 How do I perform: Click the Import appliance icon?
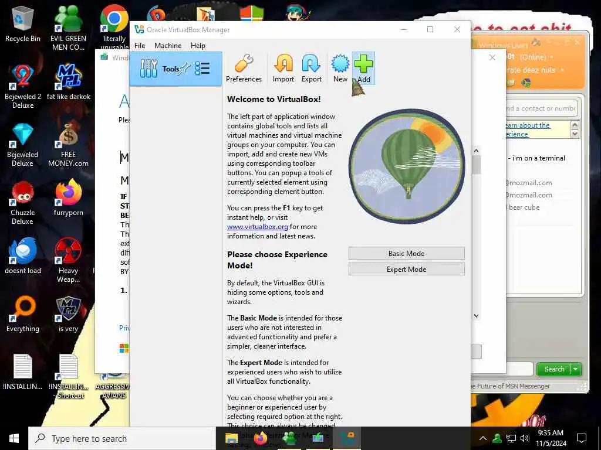(283, 69)
